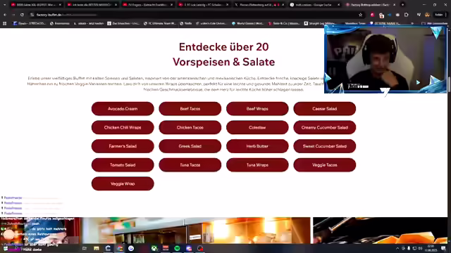Bookmark this page with the star icon

coord(360,15)
